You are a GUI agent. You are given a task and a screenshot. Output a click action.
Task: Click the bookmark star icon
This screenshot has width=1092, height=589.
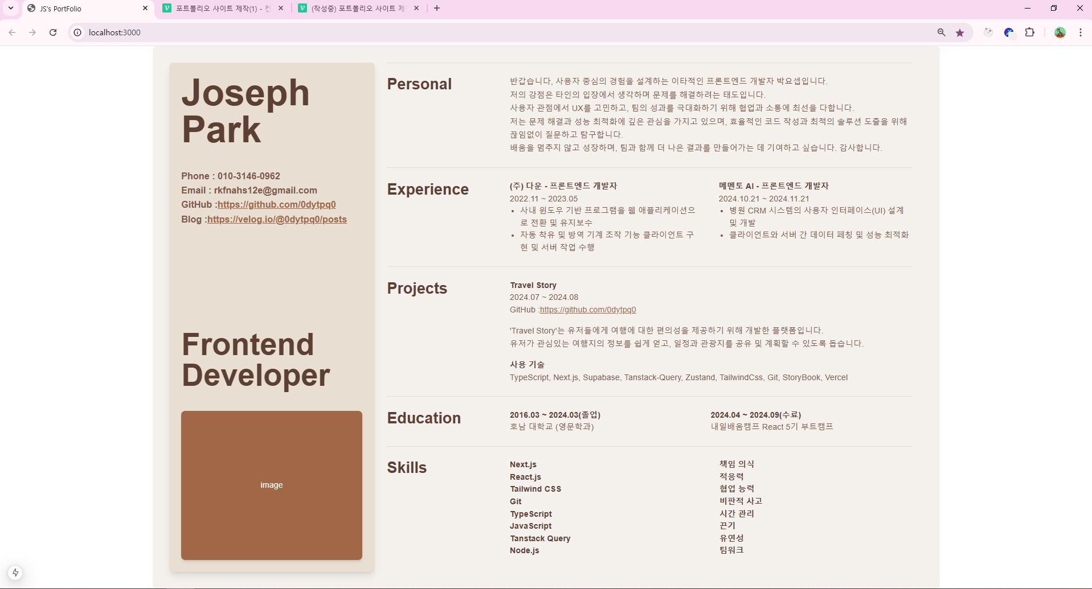click(x=960, y=32)
